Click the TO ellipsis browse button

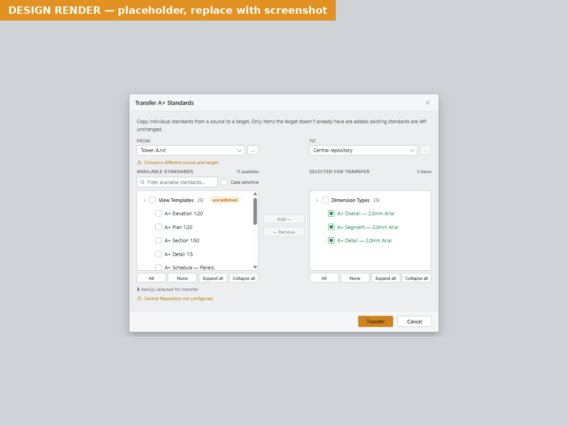tap(426, 150)
